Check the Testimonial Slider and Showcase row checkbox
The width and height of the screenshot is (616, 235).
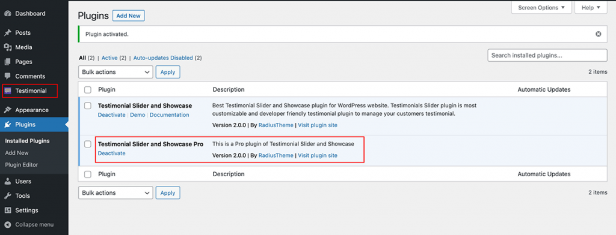tap(88, 106)
